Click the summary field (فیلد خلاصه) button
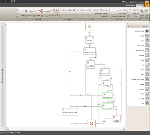This screenshot has width=150, height=135. (105, 16)
